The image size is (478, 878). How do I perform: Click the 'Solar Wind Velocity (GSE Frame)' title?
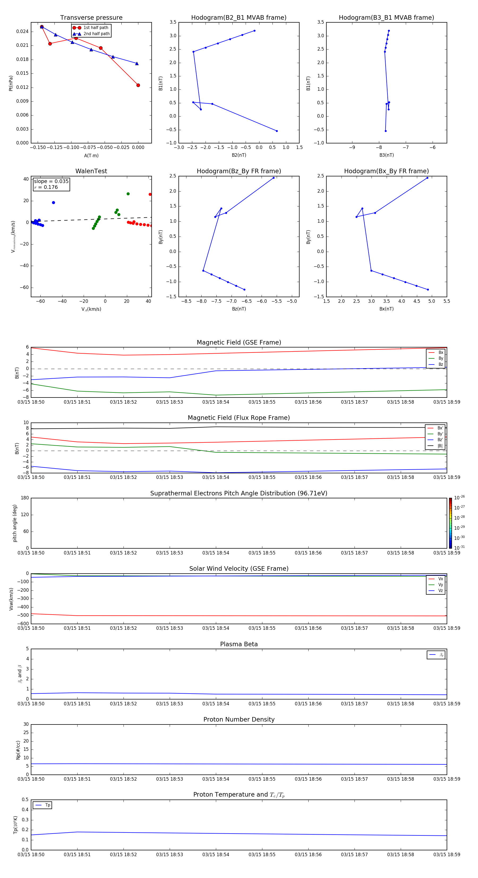point(239,569)
